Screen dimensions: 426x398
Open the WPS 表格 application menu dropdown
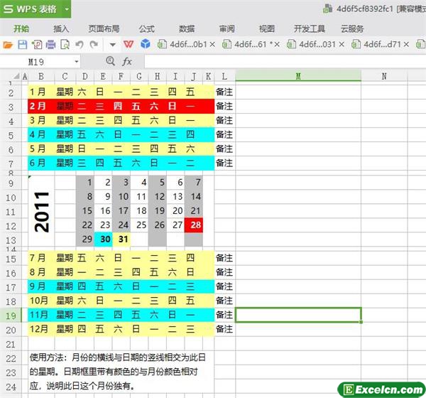point(66,9)
